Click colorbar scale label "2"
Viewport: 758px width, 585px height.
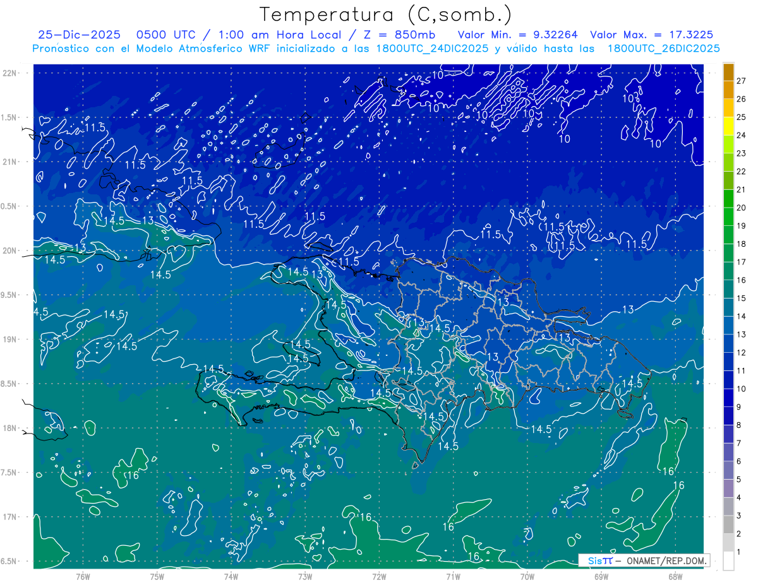pos(740,534)
